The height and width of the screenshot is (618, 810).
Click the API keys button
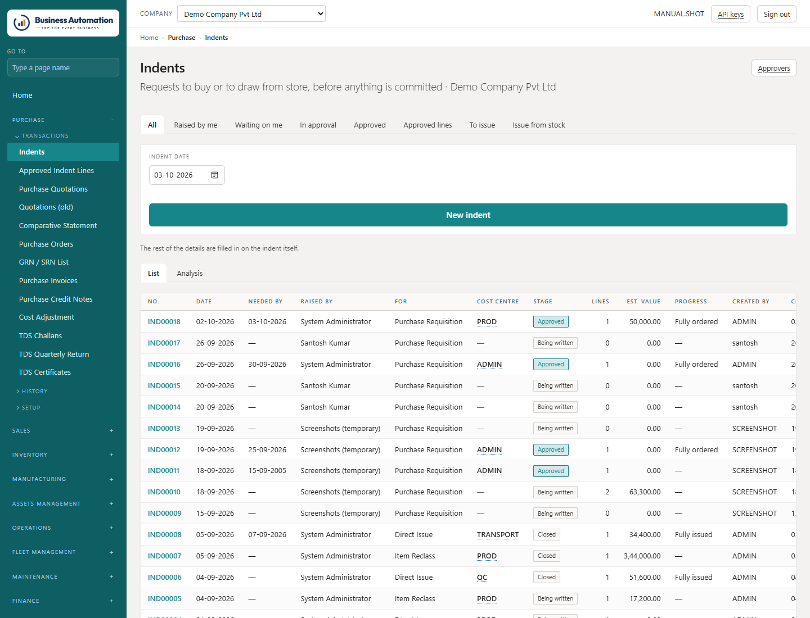coord(731,14)
